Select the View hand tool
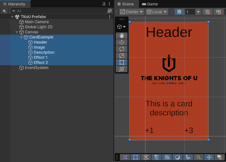Image resolution: width=226 pixels, height=162 pixels. 122,36
